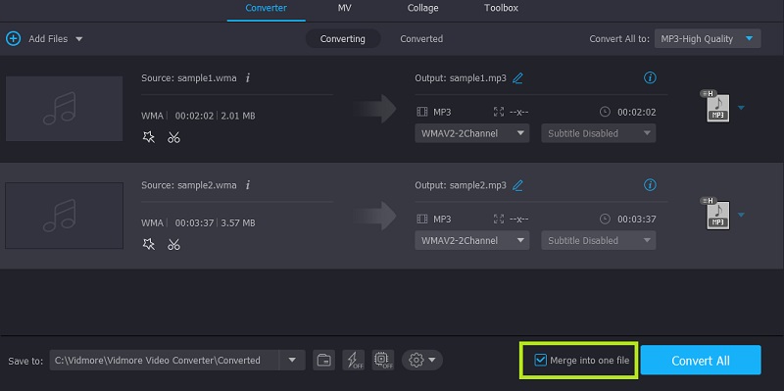This screenshot has width=784, height=391.
Task: Click the MP3 format icon for sample1
Action: pos(716,107)
